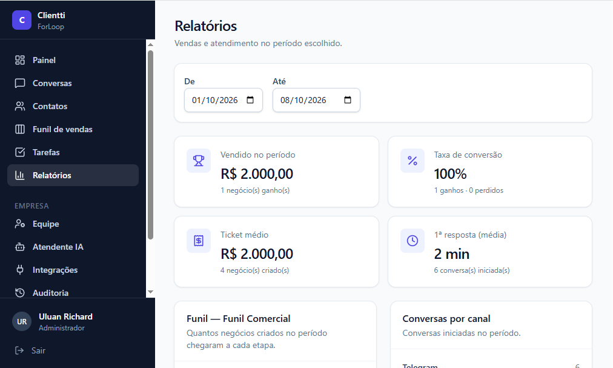613x368 pixels.
Task: Click the receipt icon in Ticket médio
Action: pyautogui.click(x=199, y=240)
